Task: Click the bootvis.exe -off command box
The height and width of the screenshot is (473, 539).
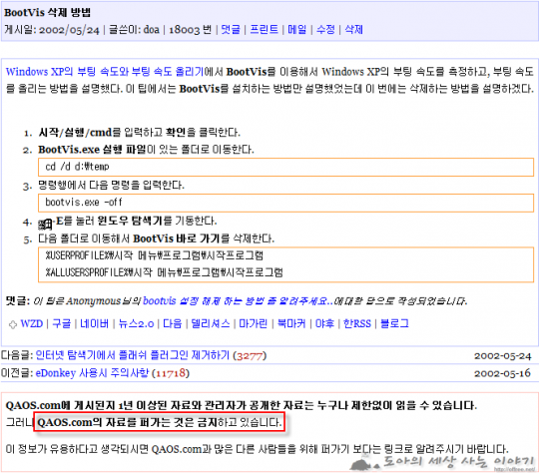Action: coord(285,203)
